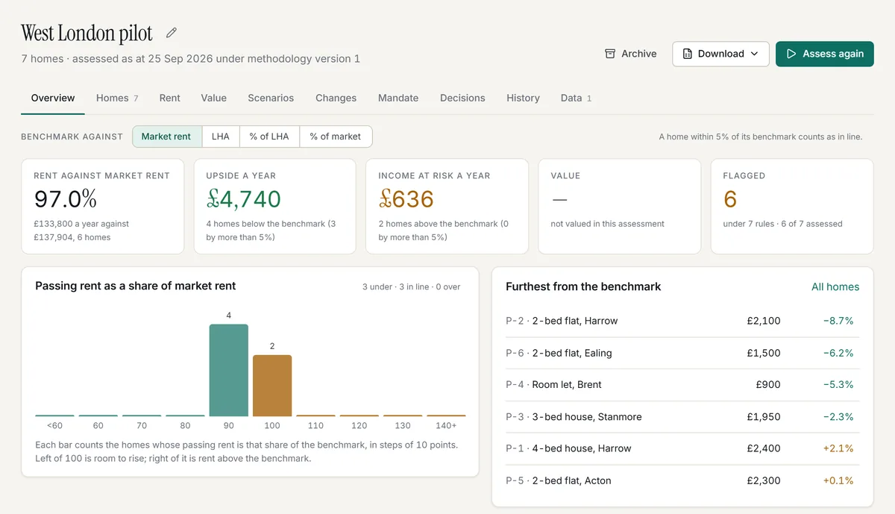Follow the All homes link
Screen dimensions: 895x514
pos(835,286)
